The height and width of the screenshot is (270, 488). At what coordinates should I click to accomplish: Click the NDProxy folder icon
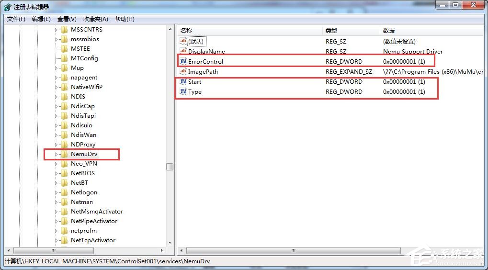click(65, 145)
